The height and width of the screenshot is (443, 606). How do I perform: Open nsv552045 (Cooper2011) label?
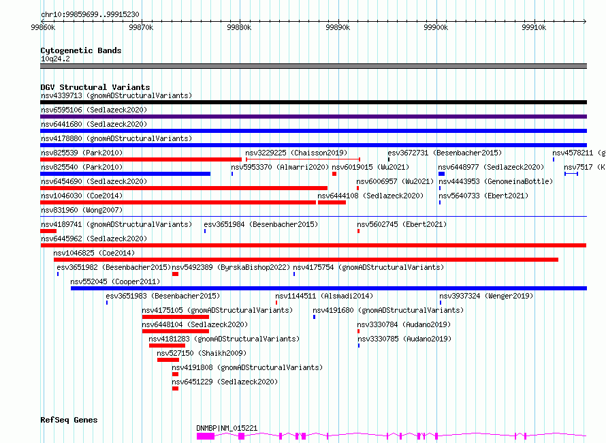[x=115, y=281]
